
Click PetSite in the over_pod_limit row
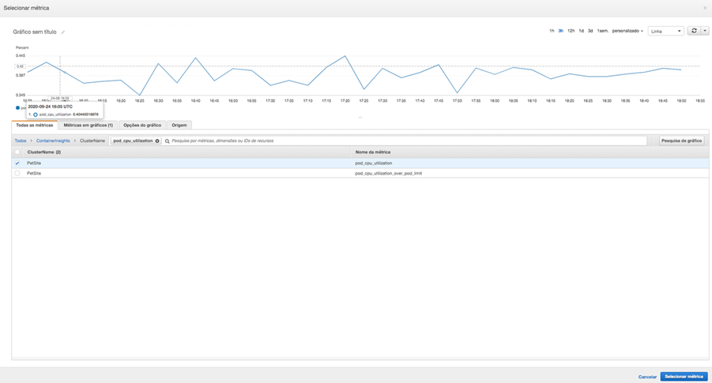[x=34, y=174]
